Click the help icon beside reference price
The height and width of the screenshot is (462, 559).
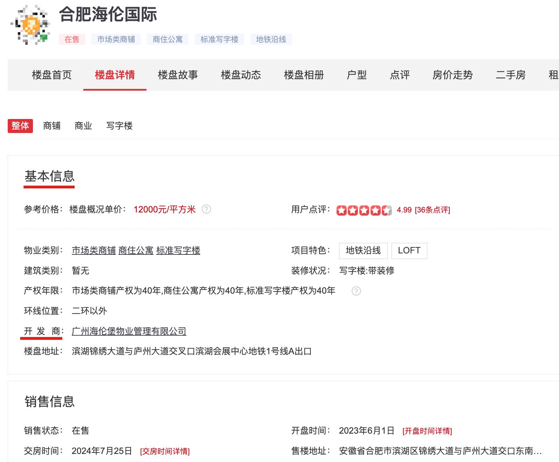[206, 209]
